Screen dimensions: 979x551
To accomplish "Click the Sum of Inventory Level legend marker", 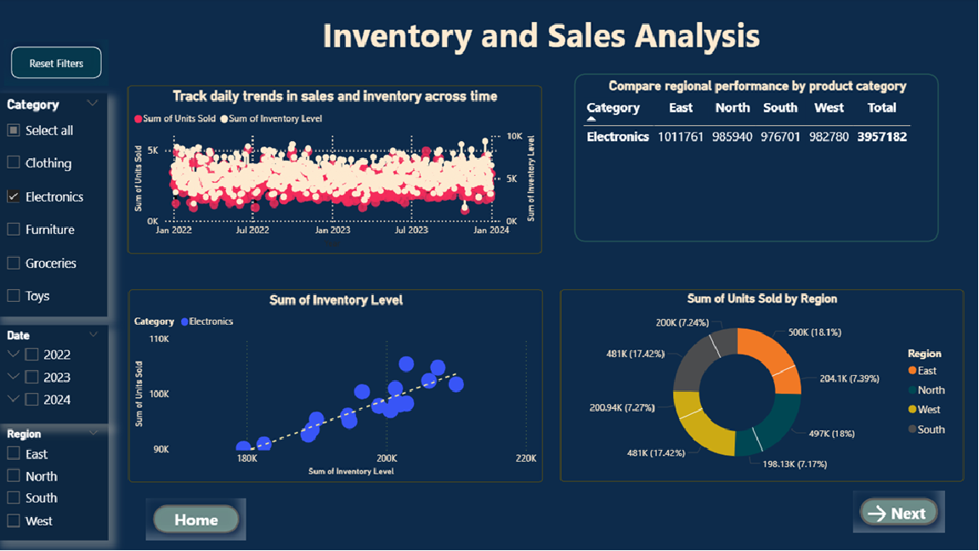I will click(x=224, y=119).
